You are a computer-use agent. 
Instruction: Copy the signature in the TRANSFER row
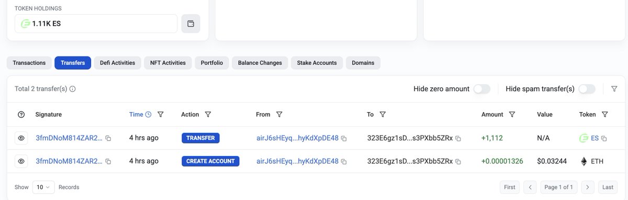click(108, 139)
